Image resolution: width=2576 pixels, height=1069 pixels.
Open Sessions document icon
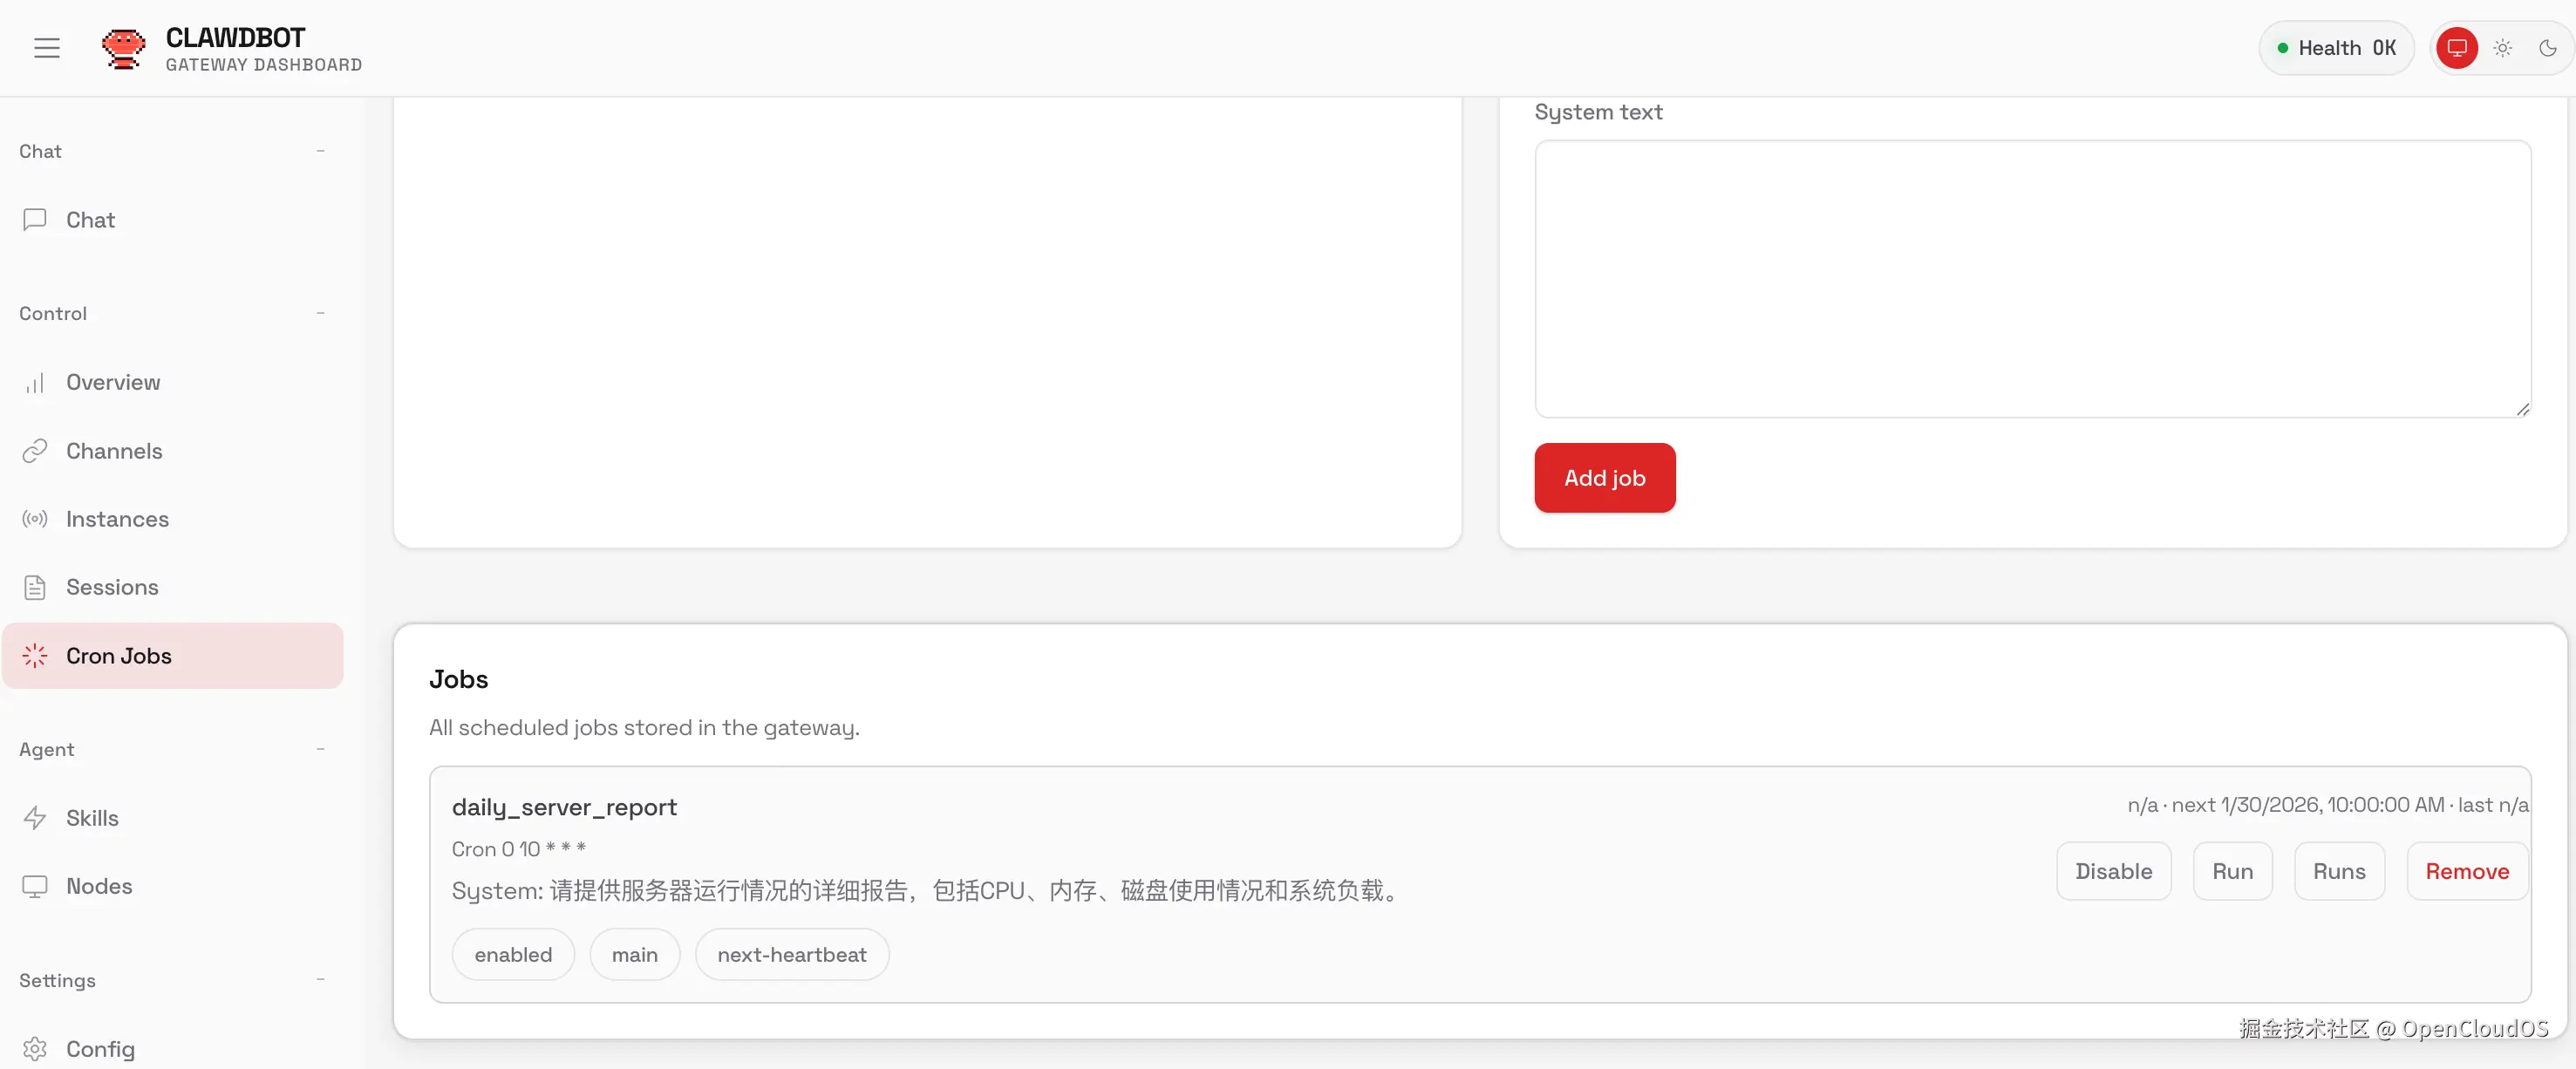point(35,587)
